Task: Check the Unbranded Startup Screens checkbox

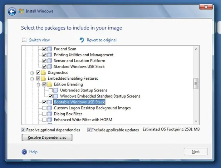Action: click(50, 90)
